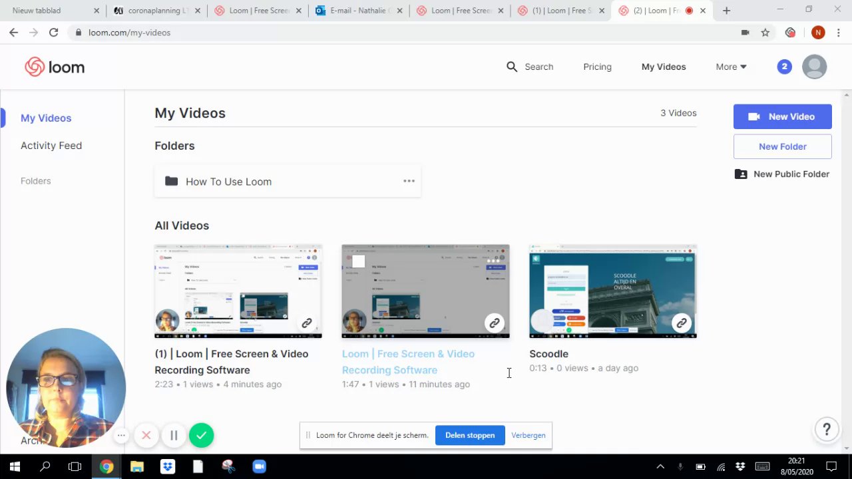Reload the current page

(x=53, y=32)
